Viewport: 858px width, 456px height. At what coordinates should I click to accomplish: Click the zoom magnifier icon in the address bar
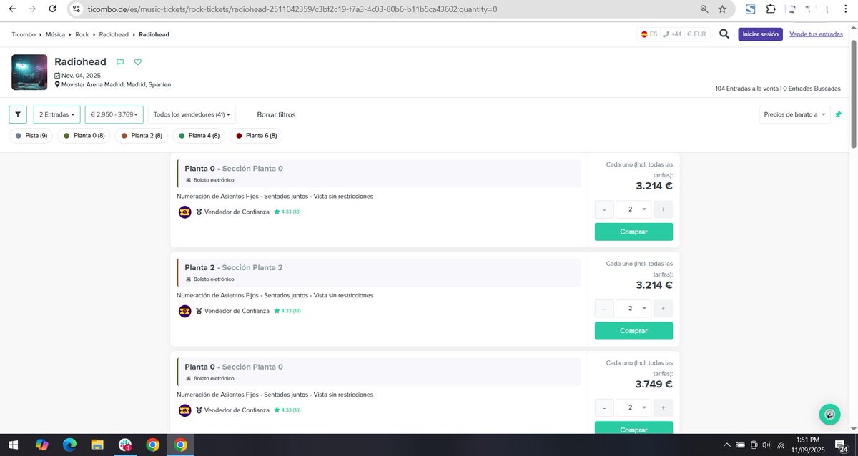[x=704, y=9]
